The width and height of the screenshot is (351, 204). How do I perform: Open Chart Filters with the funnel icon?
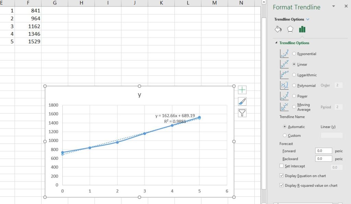(242, 113)
